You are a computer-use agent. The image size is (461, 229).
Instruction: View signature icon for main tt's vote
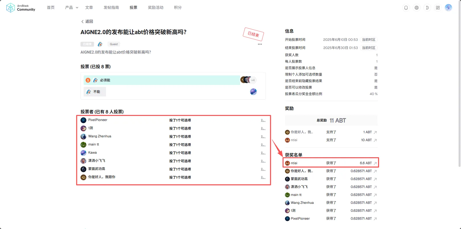click(263, 145)
